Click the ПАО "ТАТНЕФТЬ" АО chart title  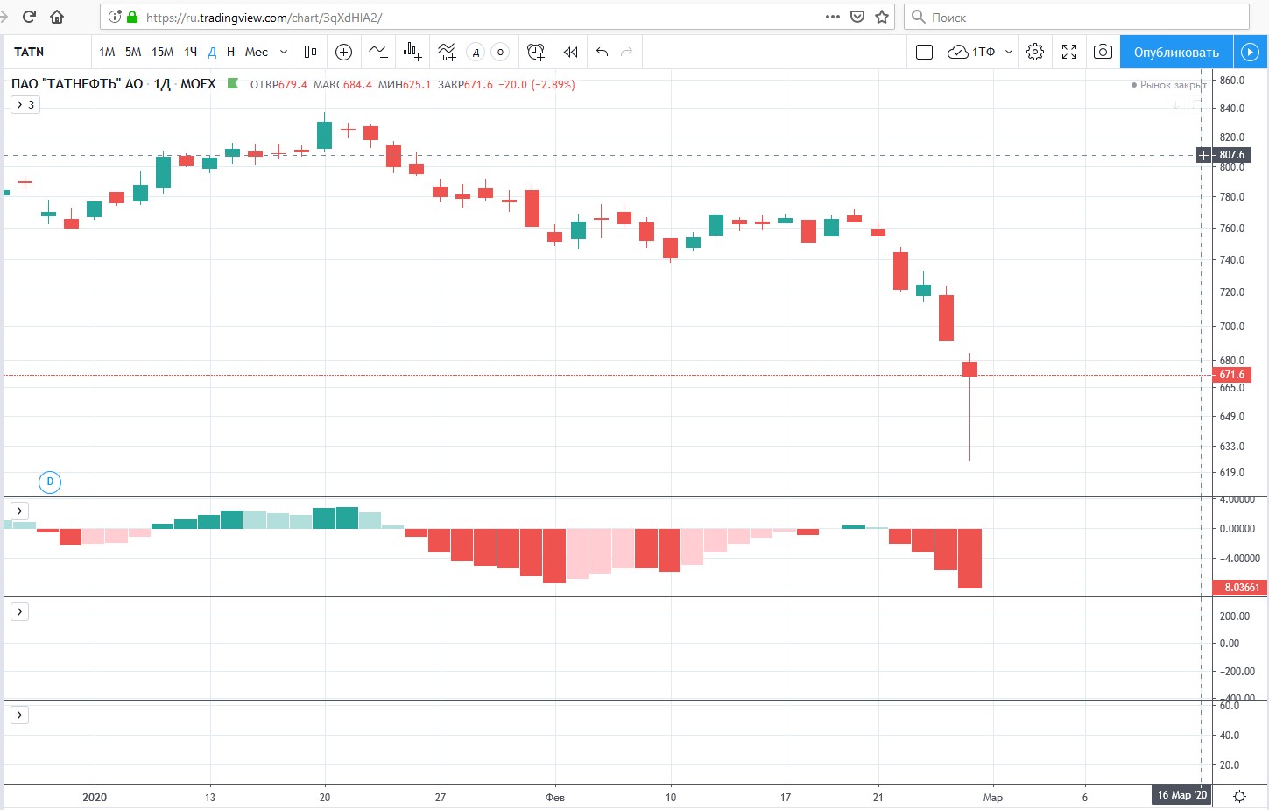(x=77, y=84)
